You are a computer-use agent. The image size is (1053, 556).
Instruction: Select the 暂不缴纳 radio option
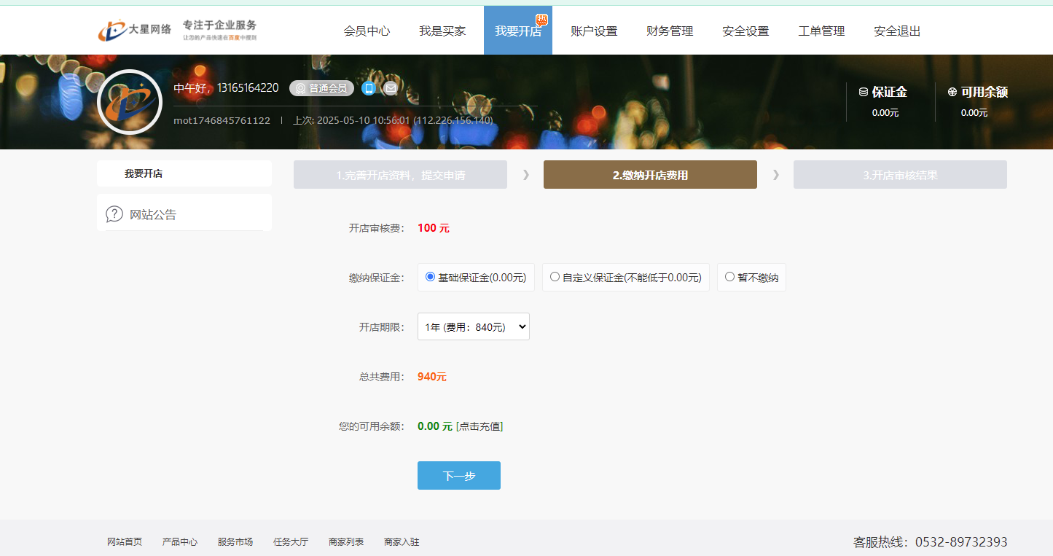pos(729,277)
